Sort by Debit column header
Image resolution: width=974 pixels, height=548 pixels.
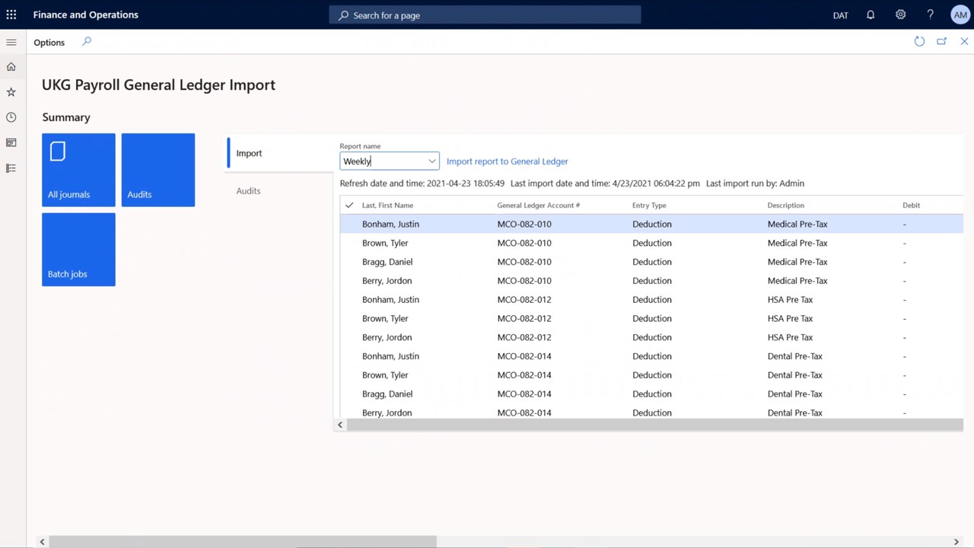point(912,205)
